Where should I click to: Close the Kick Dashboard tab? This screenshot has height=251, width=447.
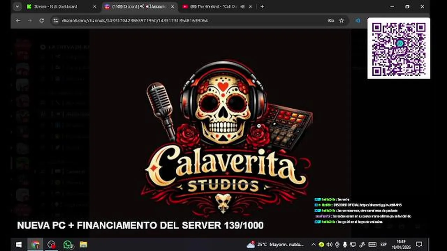(95, 7)
